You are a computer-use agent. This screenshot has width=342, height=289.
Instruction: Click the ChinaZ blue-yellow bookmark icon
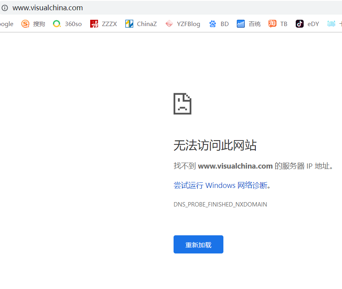pyautogui.click(x=129, y=24)
